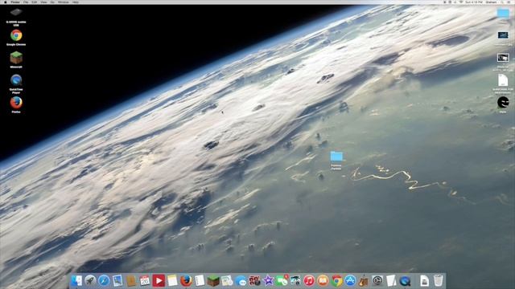The image size is (515, 289).
Task: Select the dark screenshot image file on the desktop
Action: pyautogui.click(x=503, y=35)
